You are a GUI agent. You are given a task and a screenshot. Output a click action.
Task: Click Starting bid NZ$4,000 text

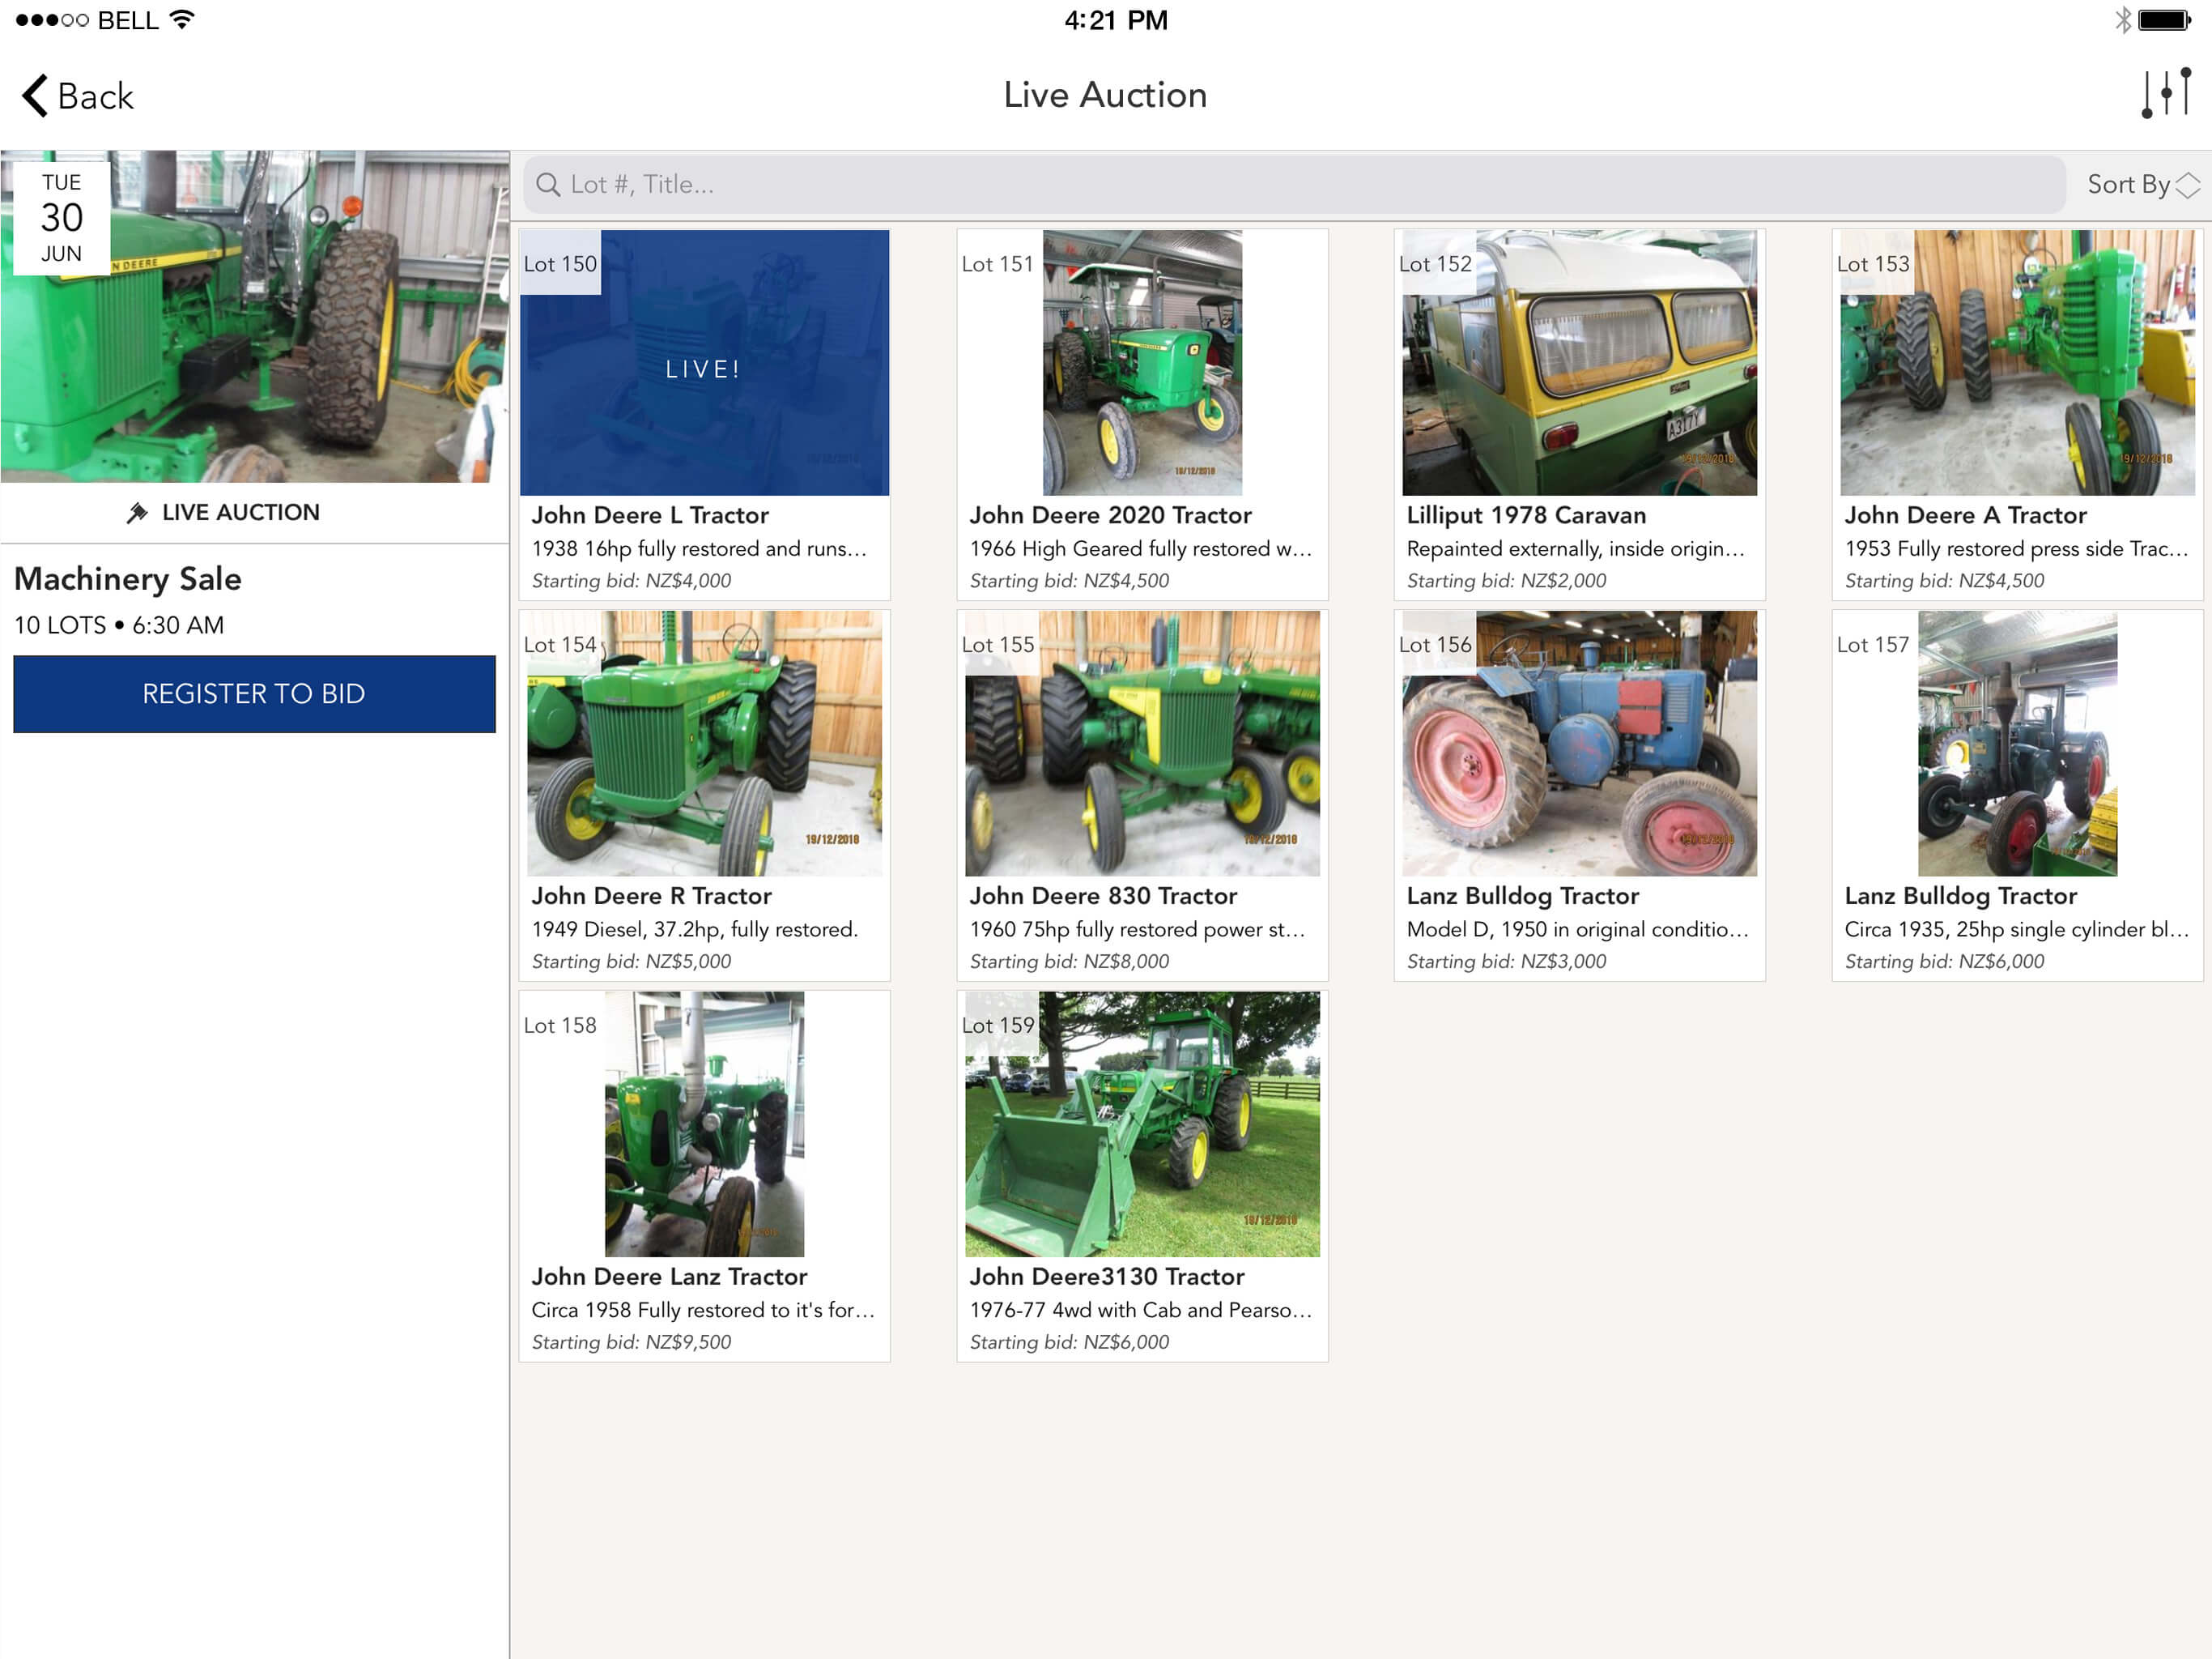[x=631, y=580]
